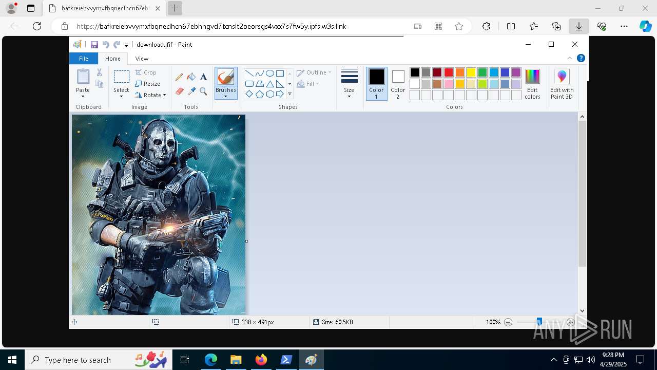Expand the Paste dropdown arrow
The width and height of the screenshot is (657, 370).
pos(83,96)
